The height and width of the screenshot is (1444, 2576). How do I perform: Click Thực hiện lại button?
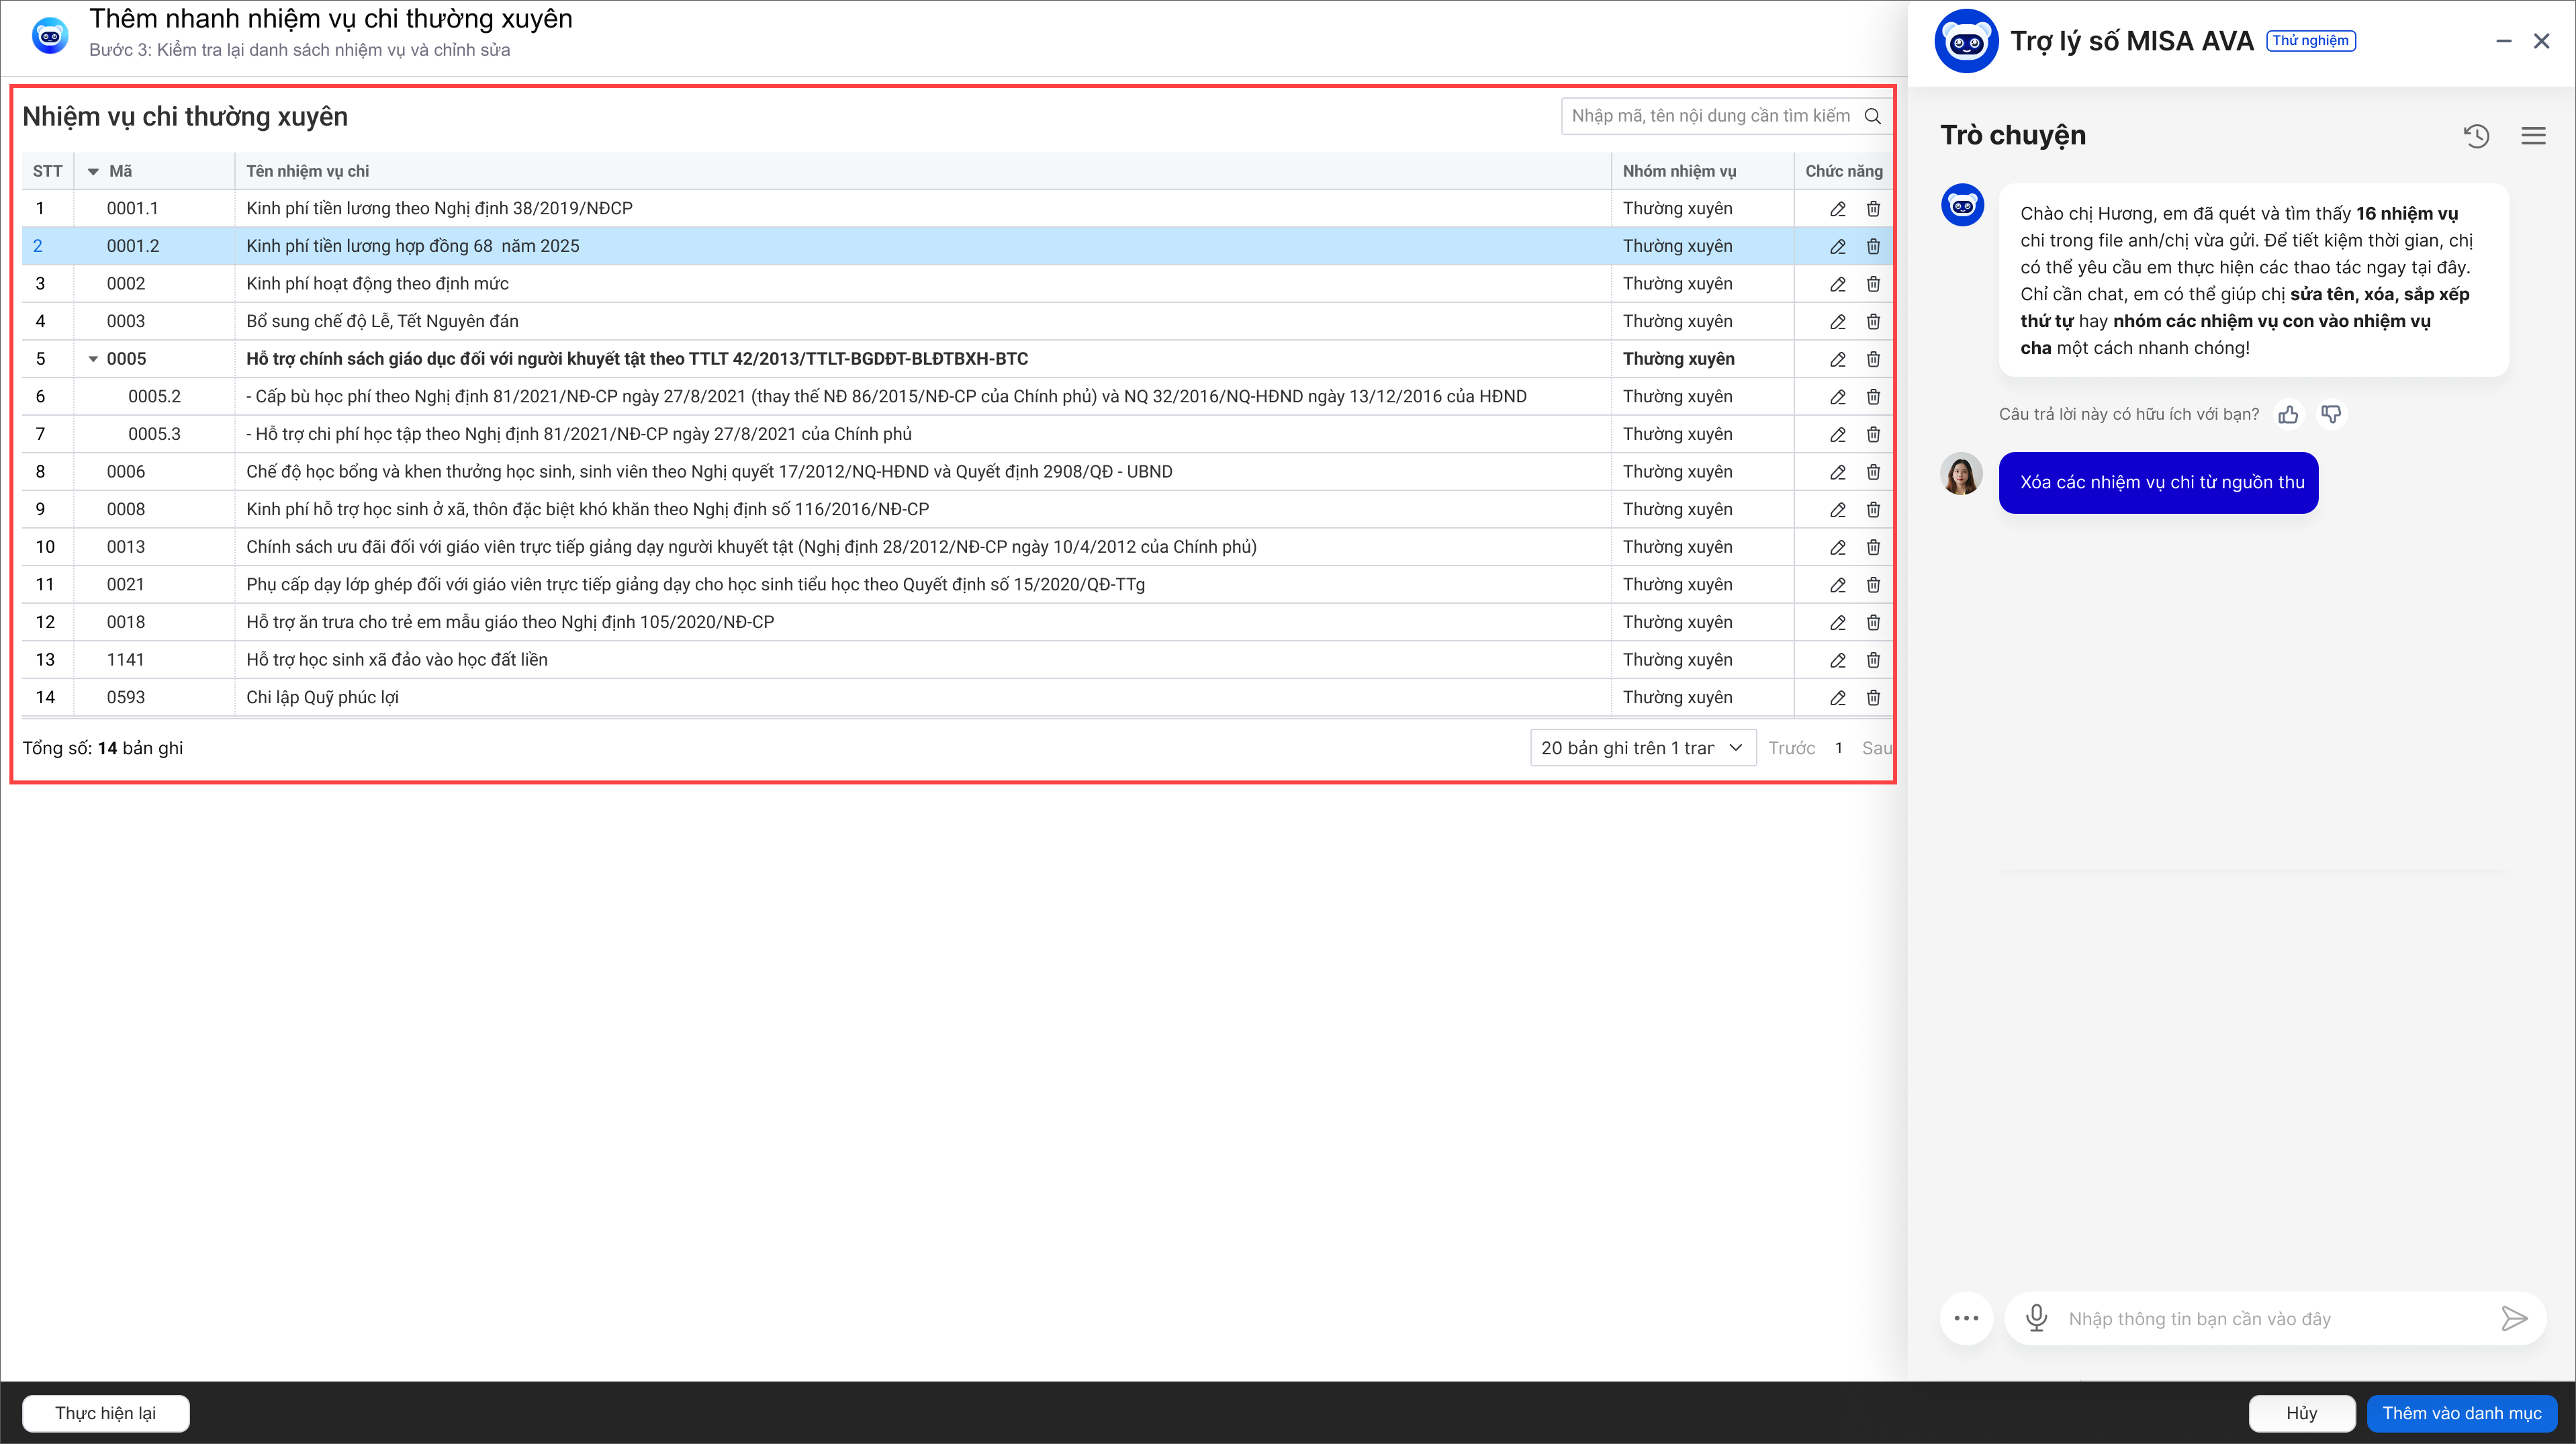(105, 1413)
